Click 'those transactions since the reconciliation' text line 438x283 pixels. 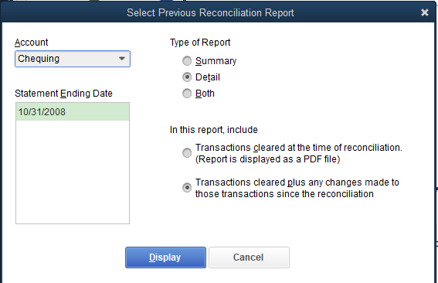[284, 194]
